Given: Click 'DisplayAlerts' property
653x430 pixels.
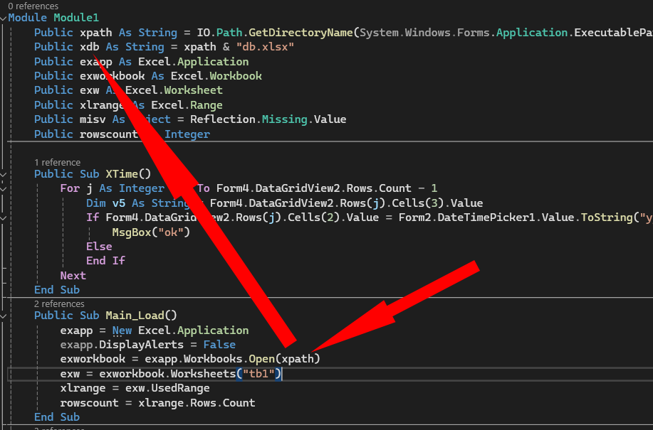Looking at the screenshot, I should click(141, 345).
